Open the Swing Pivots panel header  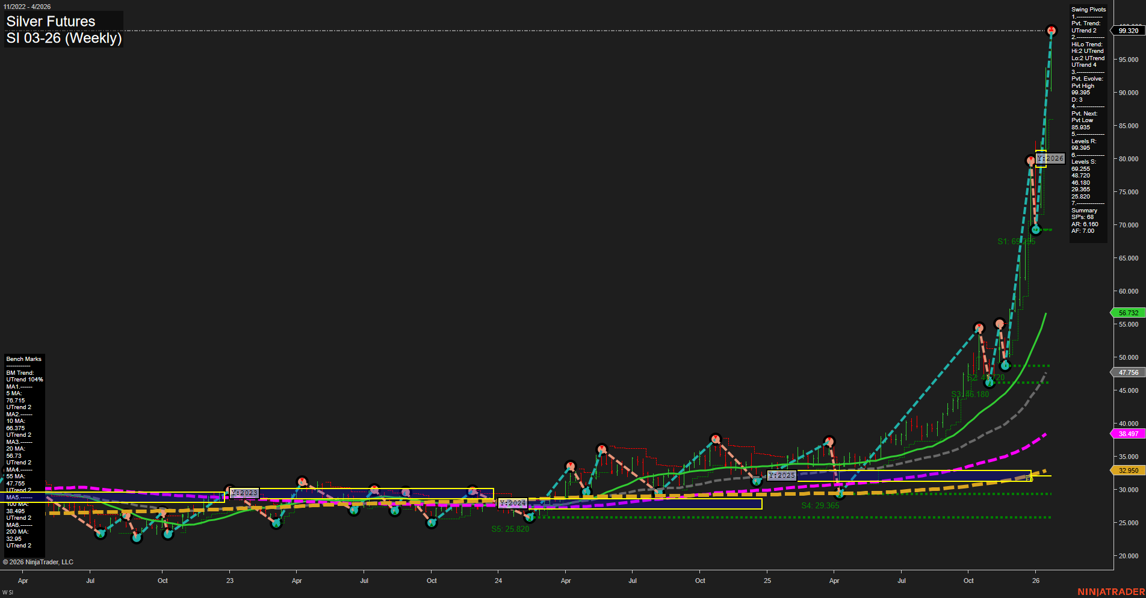1088,10
